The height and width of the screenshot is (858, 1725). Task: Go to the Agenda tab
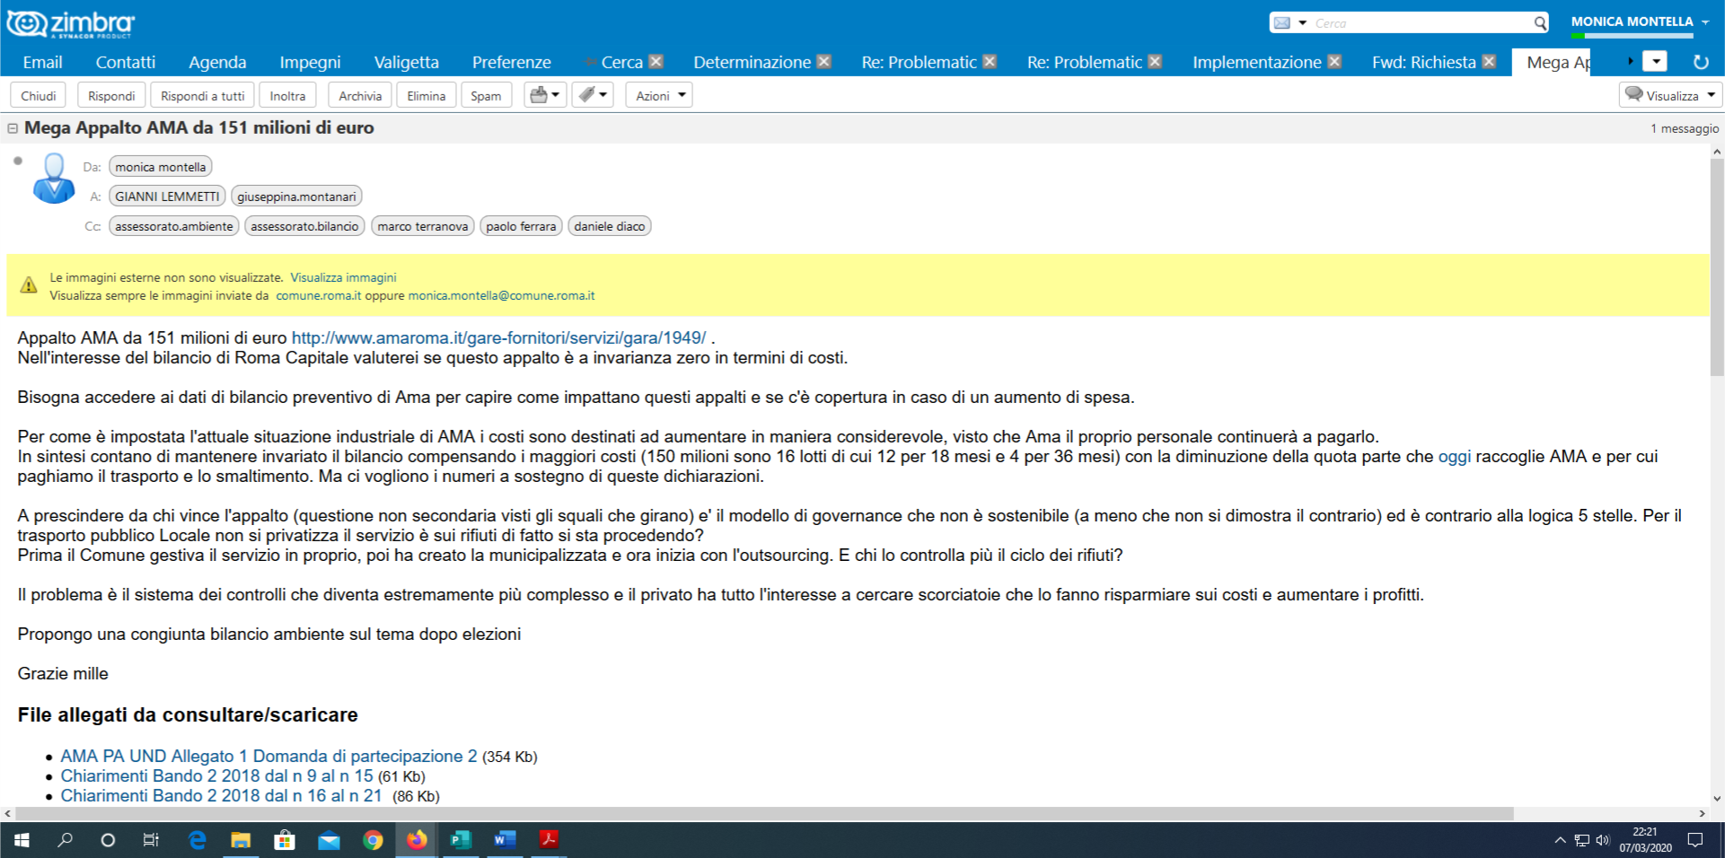pos(217,62)
